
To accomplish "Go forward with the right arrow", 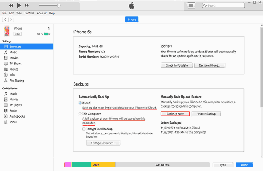I will click(11, 20).
